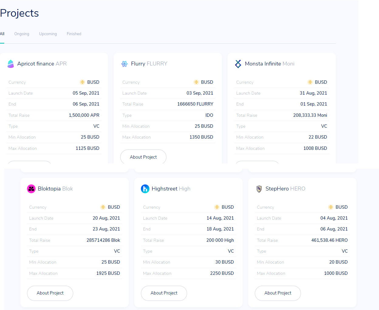This screenshot has width=379, height=310.
Task: Click StepHero max allocation 1000 BUSD
Action: coord(336,273)
